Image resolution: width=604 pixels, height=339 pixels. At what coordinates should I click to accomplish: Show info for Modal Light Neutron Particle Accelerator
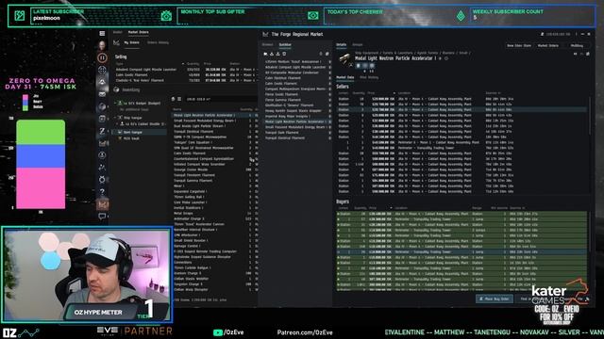click(446, 58)
